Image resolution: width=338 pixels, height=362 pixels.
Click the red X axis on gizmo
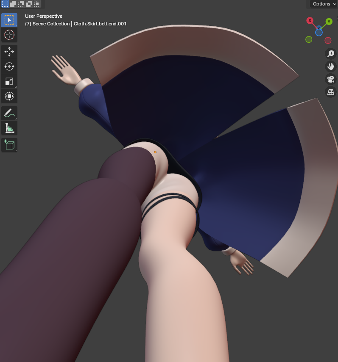310,20
